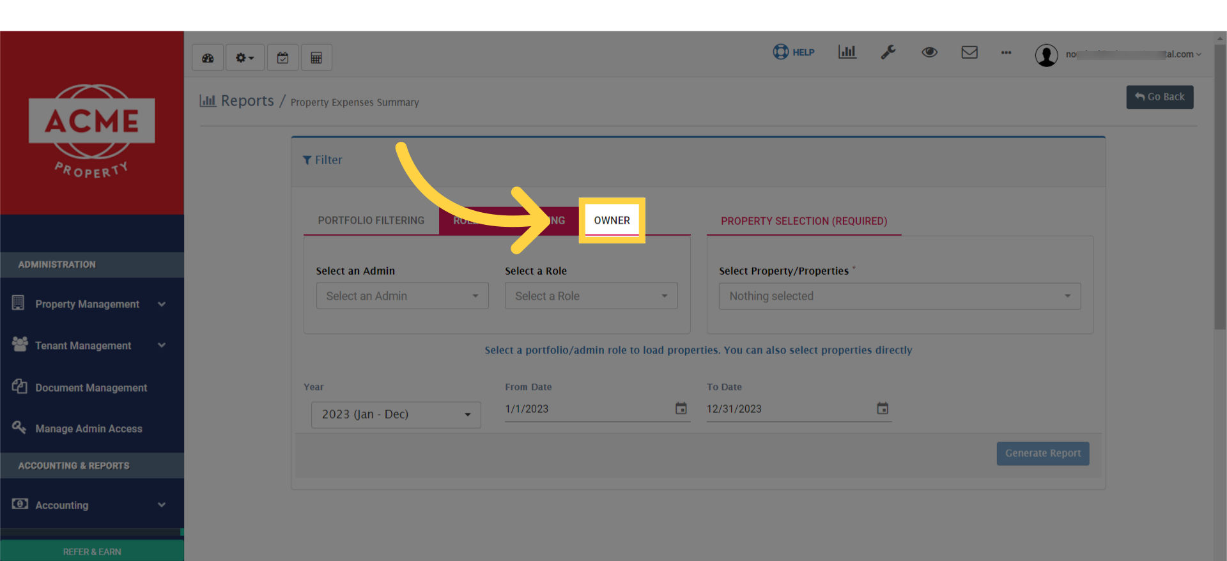Expand the Year 2023 (Jan - Dec) dropdown
The height and width of the screenshot is (561, 1227).
coord(396,415)
